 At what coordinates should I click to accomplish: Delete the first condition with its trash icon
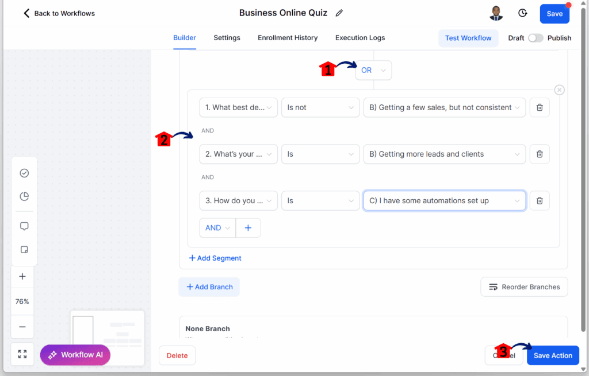coord(540,107)
